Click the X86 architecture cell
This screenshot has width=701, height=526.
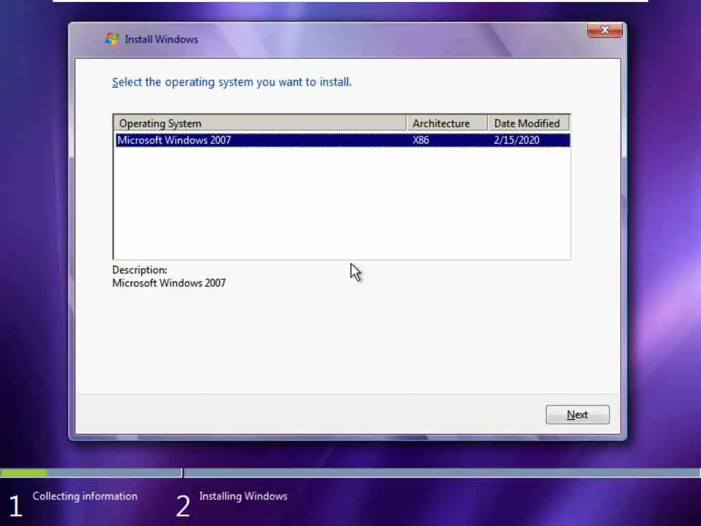[421, 140]
